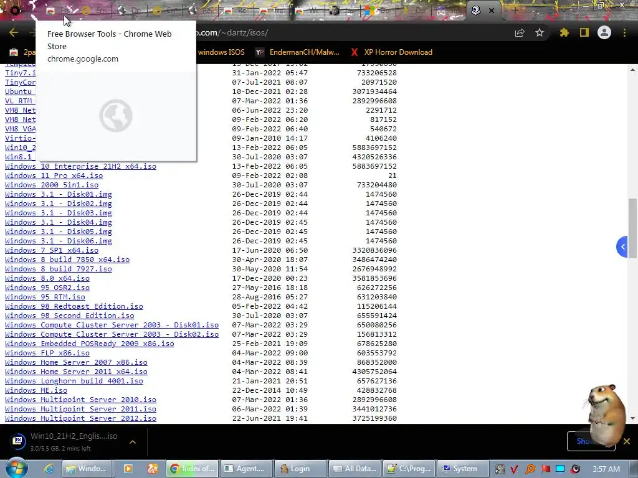The height and width of the screenshot is (478, 638).
Task: Switch to the C:\Prog... Notepad++ taskbar window
Action: (x=409, y=469)
